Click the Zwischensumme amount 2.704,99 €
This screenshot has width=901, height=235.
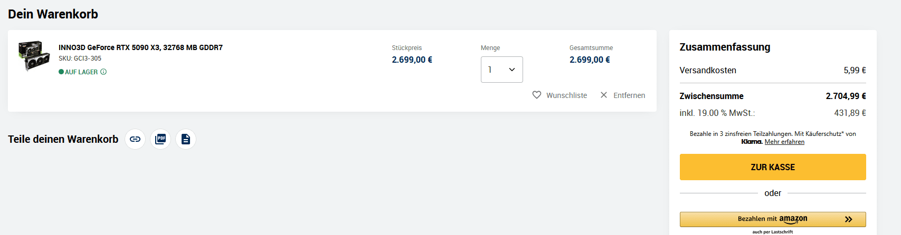tap(846, 96)
